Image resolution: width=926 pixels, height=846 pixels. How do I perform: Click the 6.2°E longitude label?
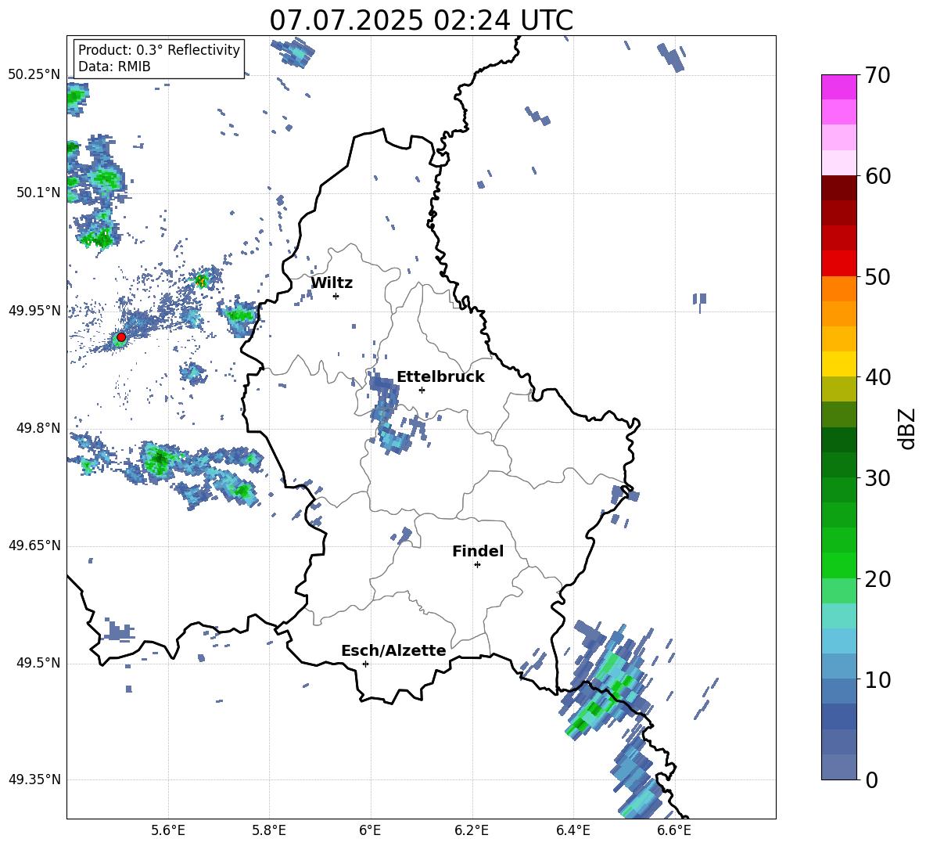472,830
